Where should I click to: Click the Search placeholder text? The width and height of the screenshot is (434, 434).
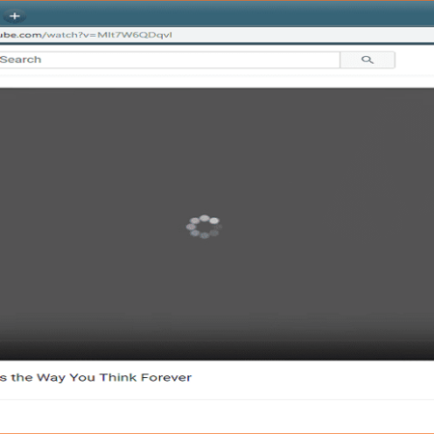click(20, 60)
